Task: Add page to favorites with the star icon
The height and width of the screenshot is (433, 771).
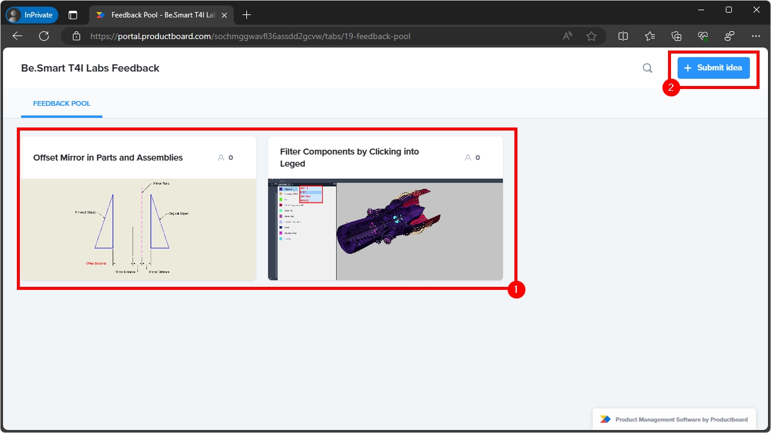Action: tap(592, 36)
